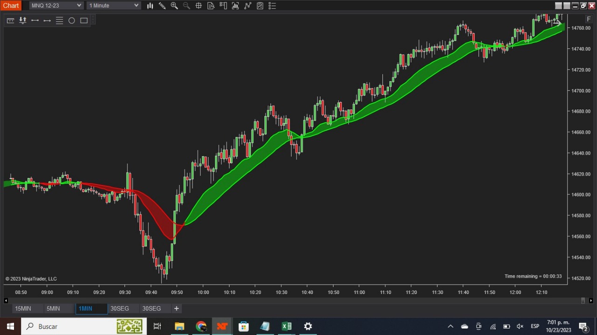Image resolution: width=597 pixels, height=335 pixels.
Task: Open the drawing tools pencil icon
Action: 162,6
